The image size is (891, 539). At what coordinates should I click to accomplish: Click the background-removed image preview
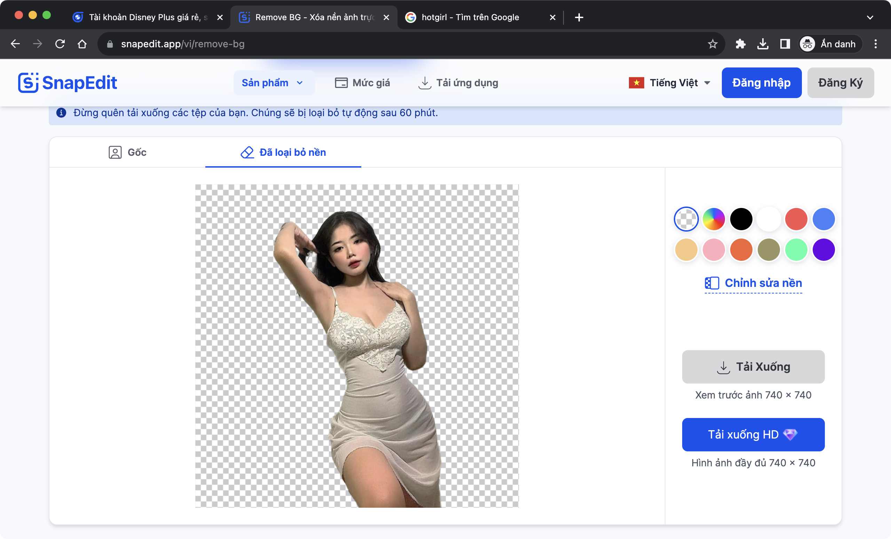pyautogui.click(x=356, y=346)
